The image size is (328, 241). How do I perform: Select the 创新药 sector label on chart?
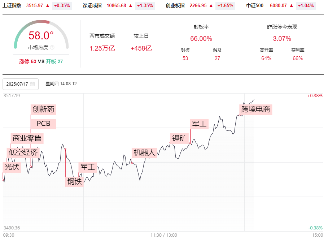click(x=44, y=109)
